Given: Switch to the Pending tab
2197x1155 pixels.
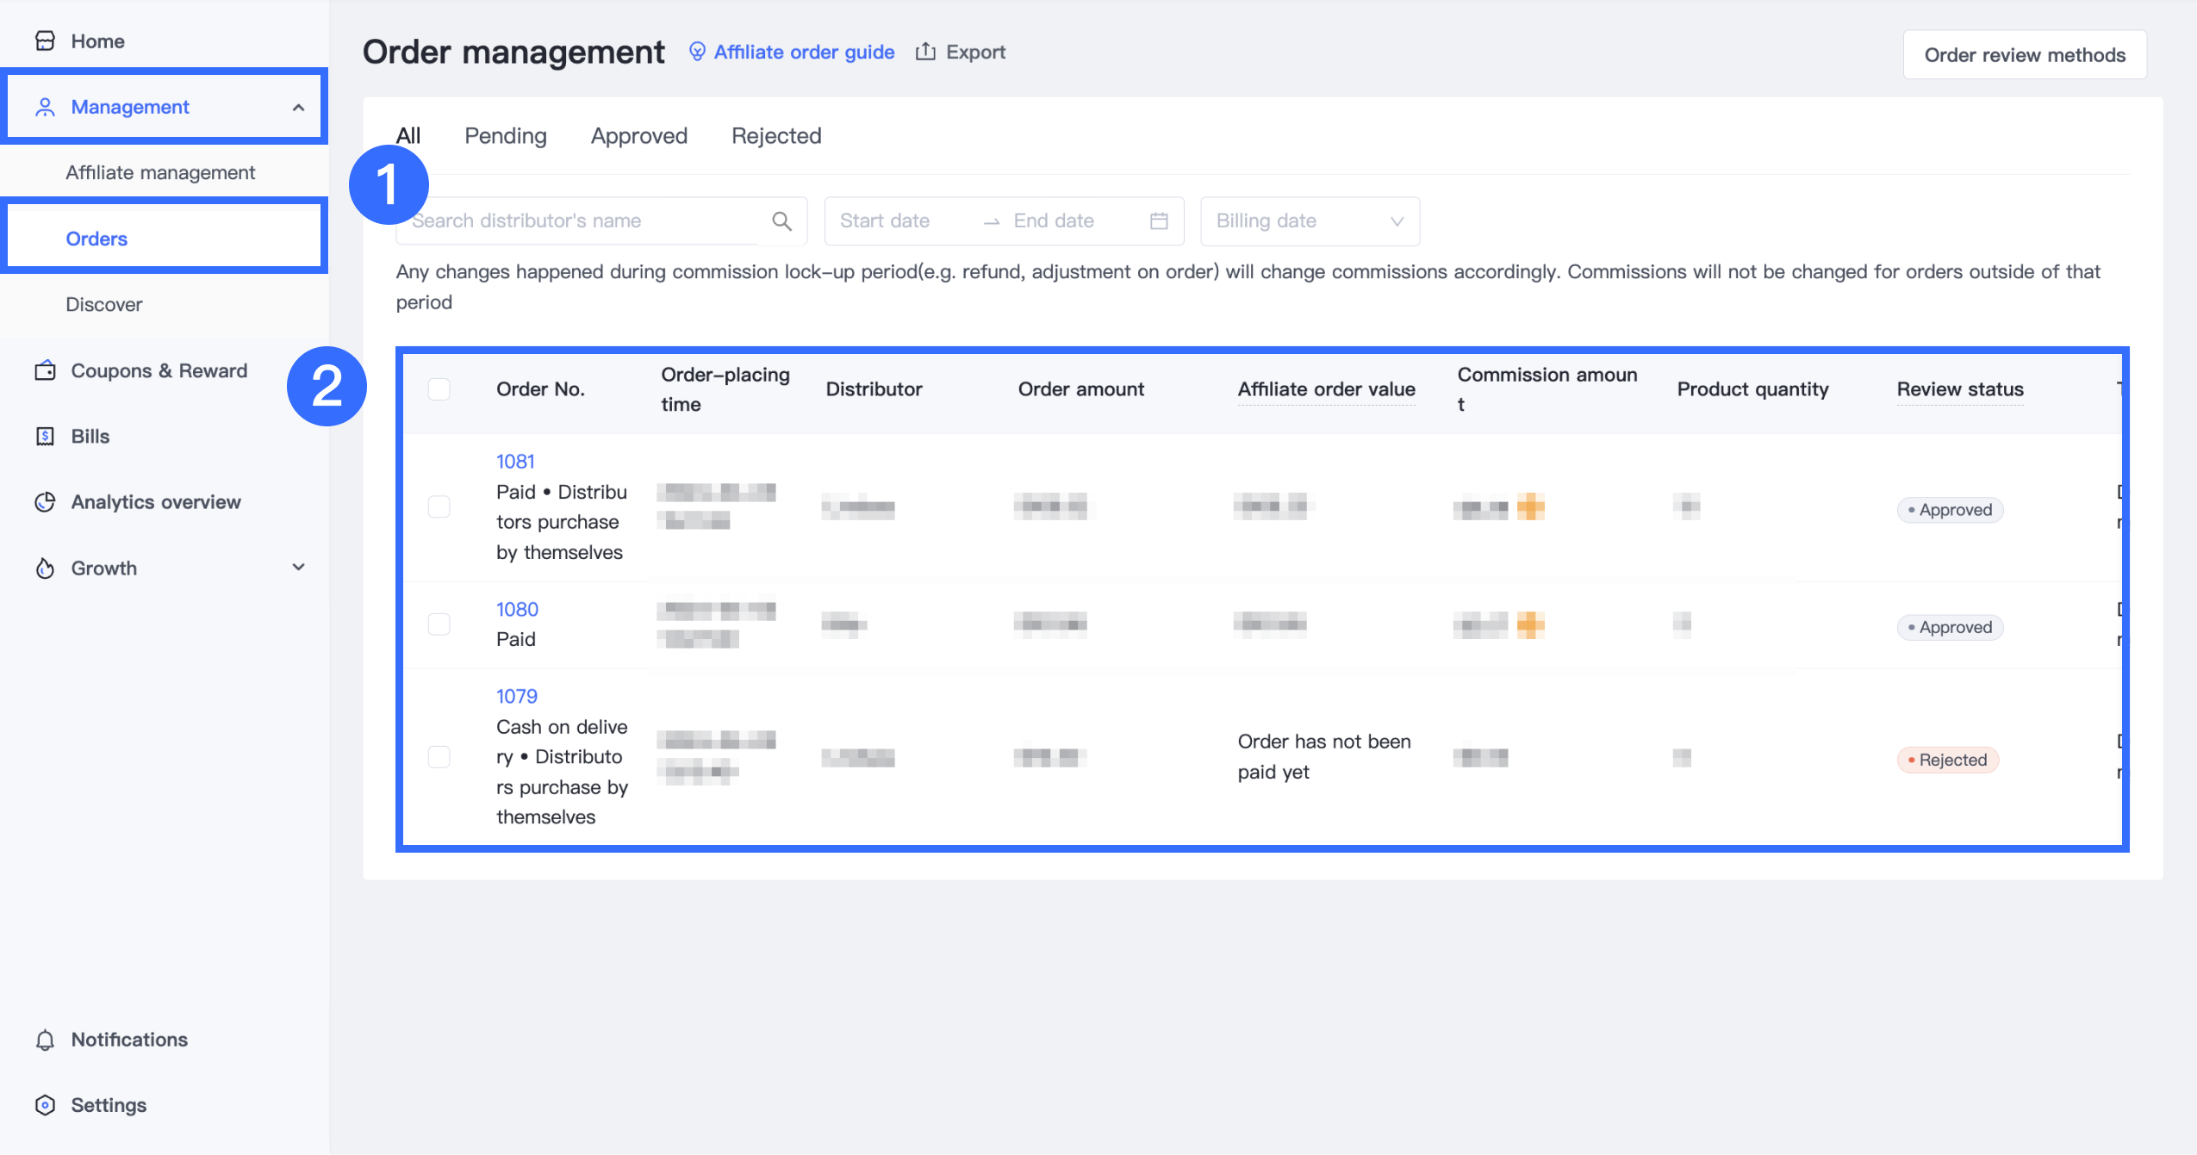Looking at the screenshot, I should (x=506, y=136).
